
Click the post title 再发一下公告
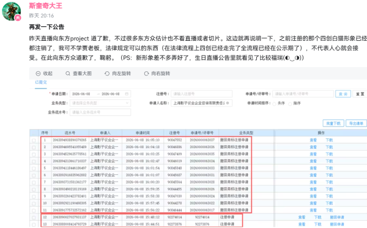pyautogui.click(x=46, y=27)
